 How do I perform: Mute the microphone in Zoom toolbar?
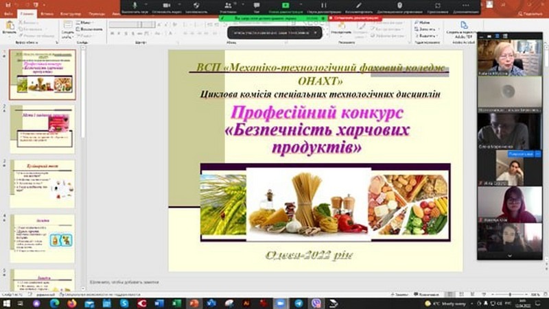coord(135,5)
